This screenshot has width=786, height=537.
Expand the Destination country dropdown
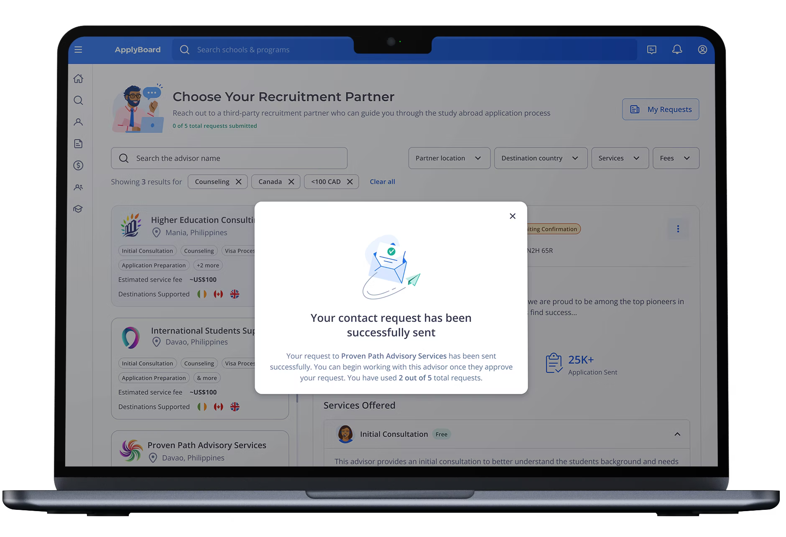[541, 158]
